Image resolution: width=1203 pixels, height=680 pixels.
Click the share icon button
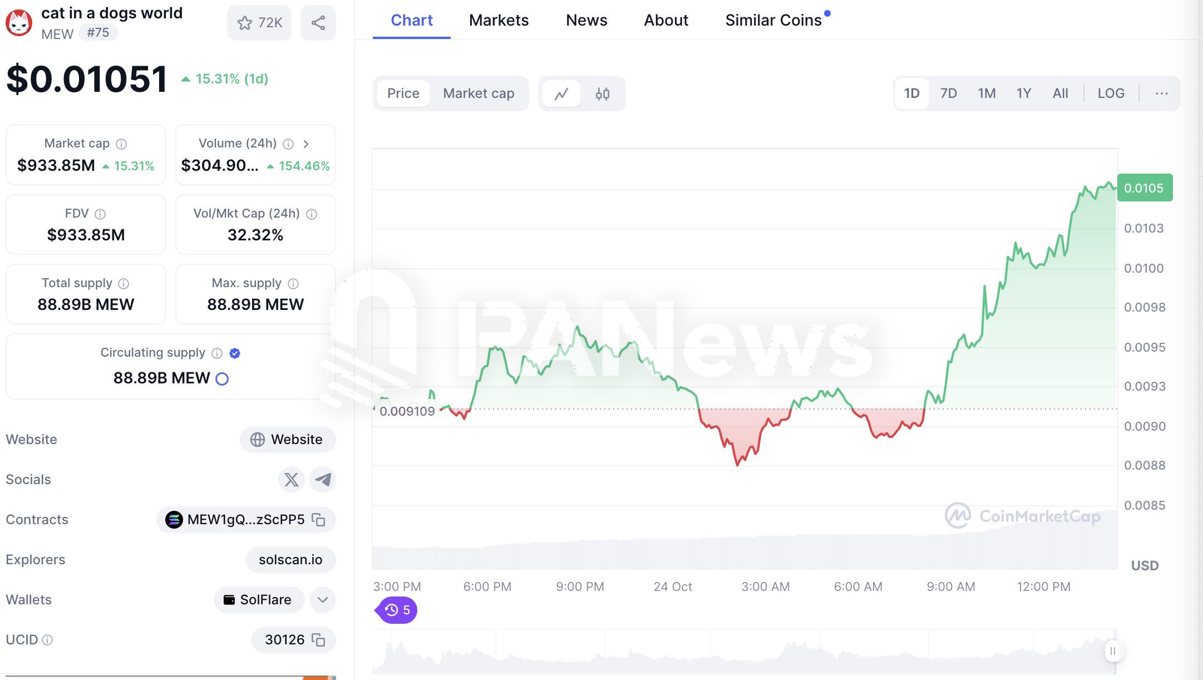(318, 23)
